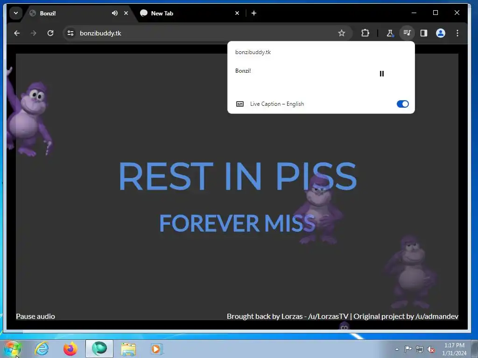Click the Pause audio link
Screen dimensions: 478x358
[35, 317]
